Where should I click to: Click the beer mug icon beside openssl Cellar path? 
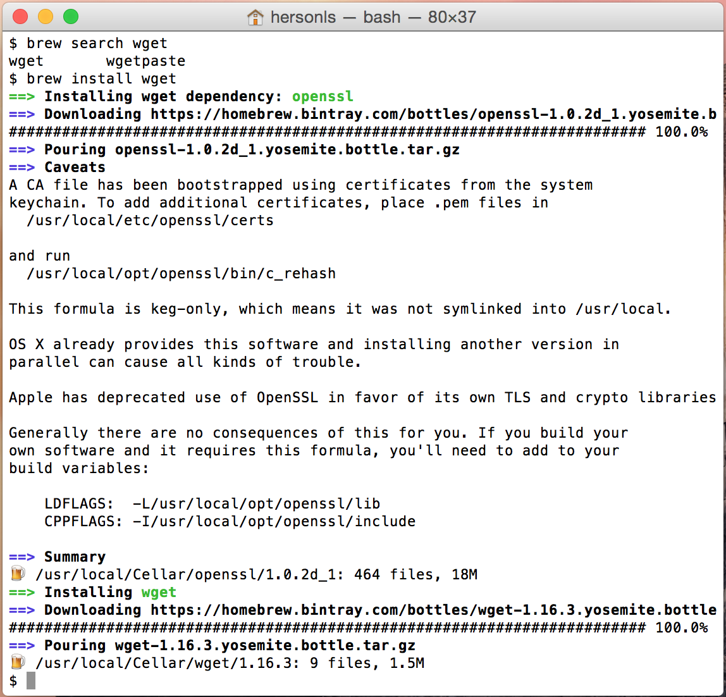[18, 574]
